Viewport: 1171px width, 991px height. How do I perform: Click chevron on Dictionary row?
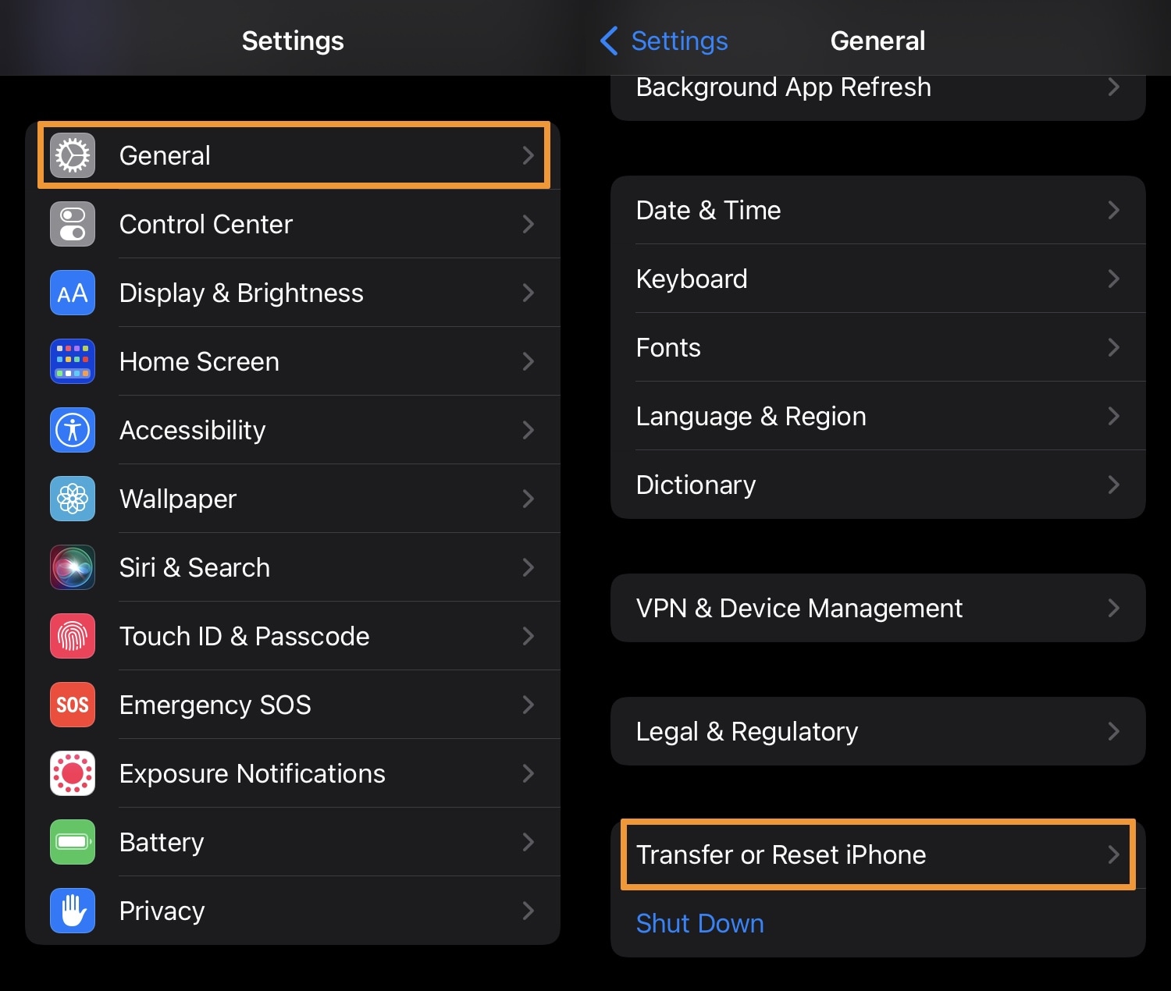[1114, 485]
